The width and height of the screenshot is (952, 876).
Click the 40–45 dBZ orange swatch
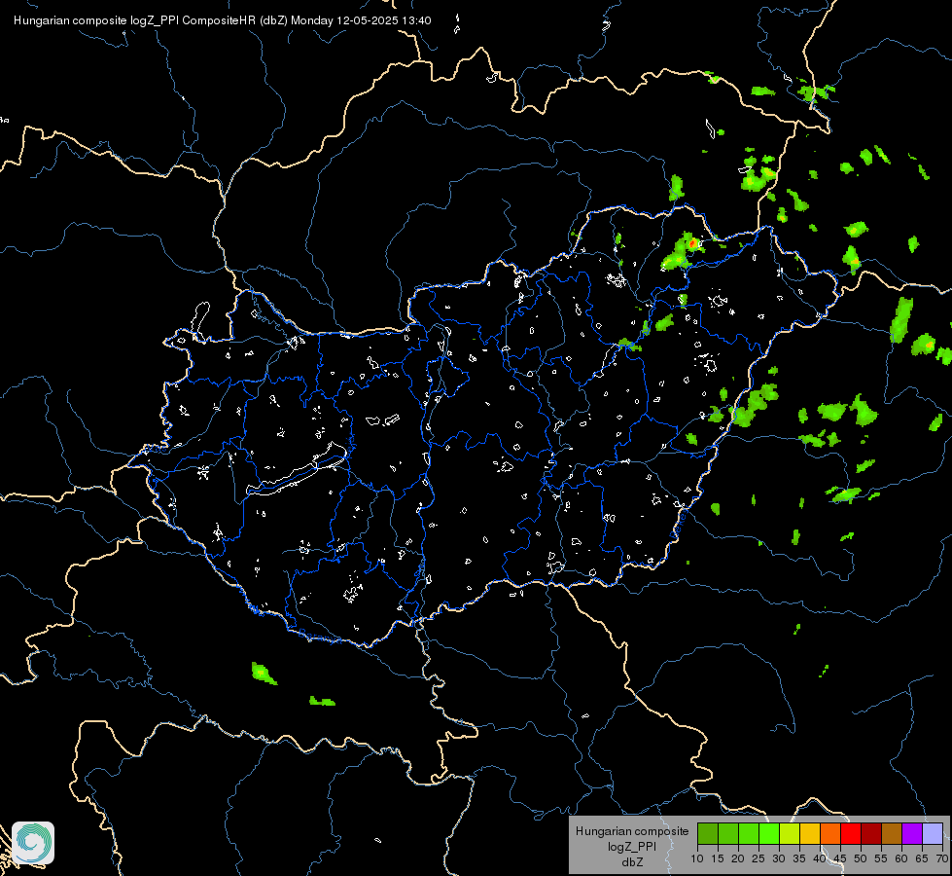(x=830, y=833)
